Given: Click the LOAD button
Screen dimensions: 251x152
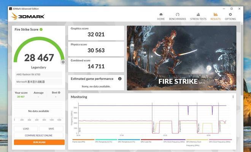Looking at the screenshot, I should point(26,129).
